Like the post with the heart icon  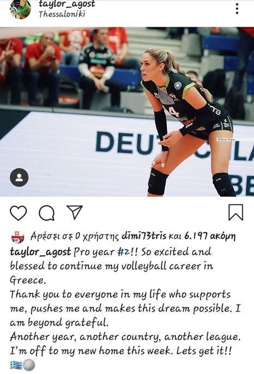(x=19, y=213)
